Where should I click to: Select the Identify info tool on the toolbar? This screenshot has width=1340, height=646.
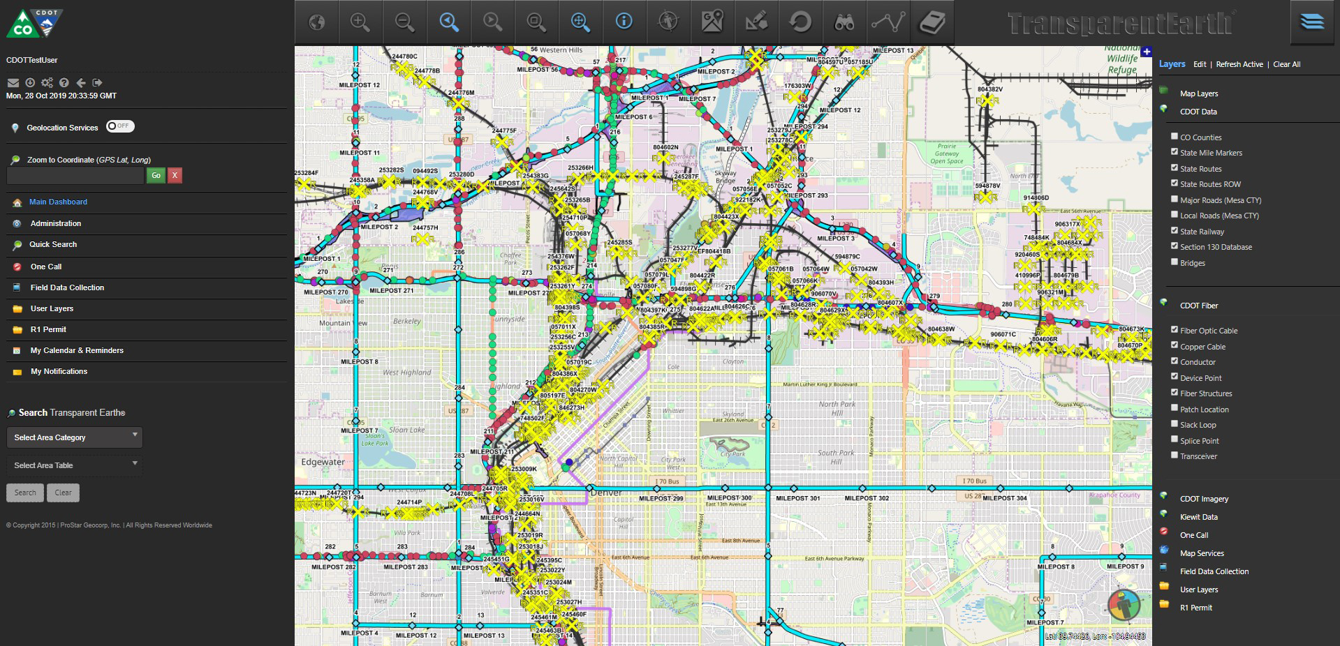coord(624,22)
